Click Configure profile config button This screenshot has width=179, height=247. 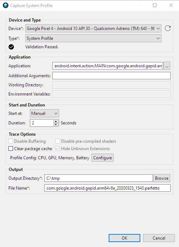point(102,158)
